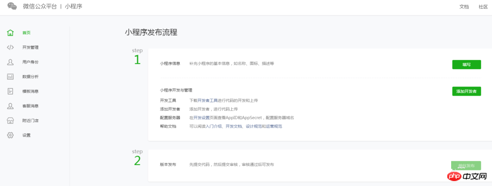This screenshot has width=492, height=186.
Task: Click the 小程序发布流程 heading
Action: (151, 32)
